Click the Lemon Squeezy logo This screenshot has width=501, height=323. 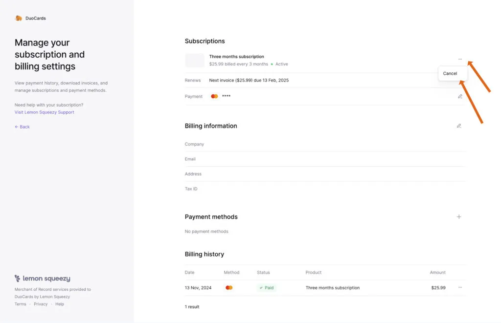point(43,279)
